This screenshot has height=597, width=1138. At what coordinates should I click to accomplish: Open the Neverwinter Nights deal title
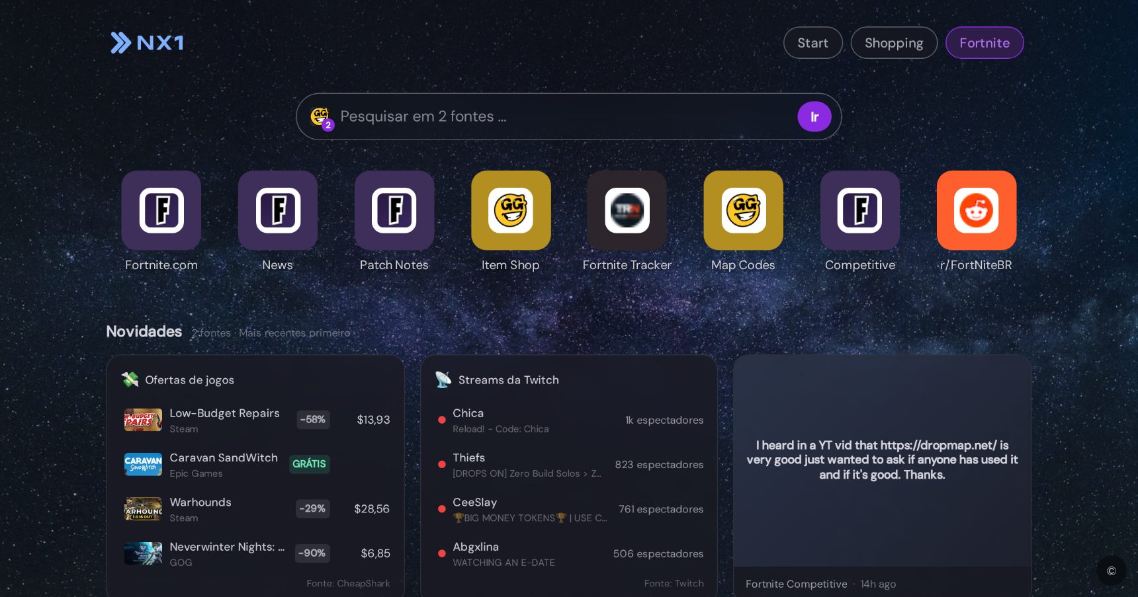tap(227, 547)
